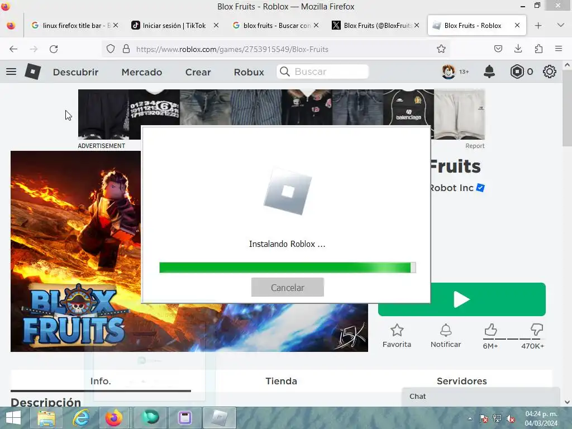Open Crear in Roblox navigation
572x429 pixels.
(198, 72)
